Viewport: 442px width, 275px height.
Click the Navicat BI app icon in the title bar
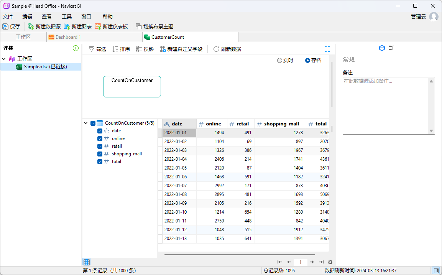click(x=6, y=6)
